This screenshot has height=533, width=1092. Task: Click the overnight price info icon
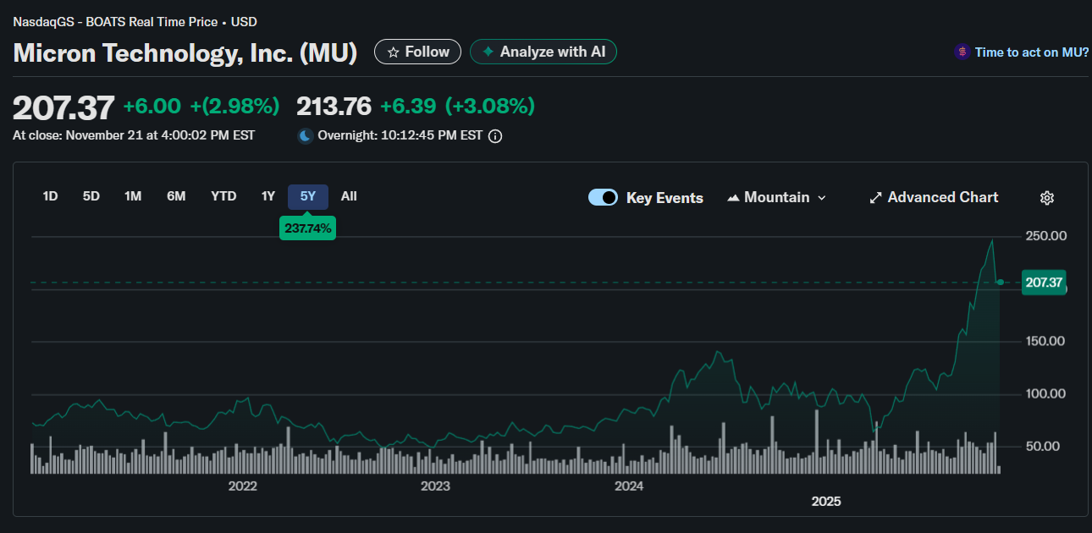[x=495, y=135]
